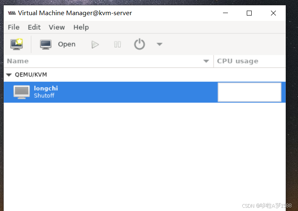Screen dimensions: 298x211
Task: Click the Open console monitor icon
Action: pos(45,45)
